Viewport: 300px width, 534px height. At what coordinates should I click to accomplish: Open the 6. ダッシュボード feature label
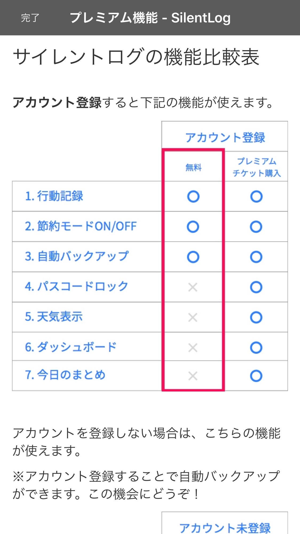[71, 347]
